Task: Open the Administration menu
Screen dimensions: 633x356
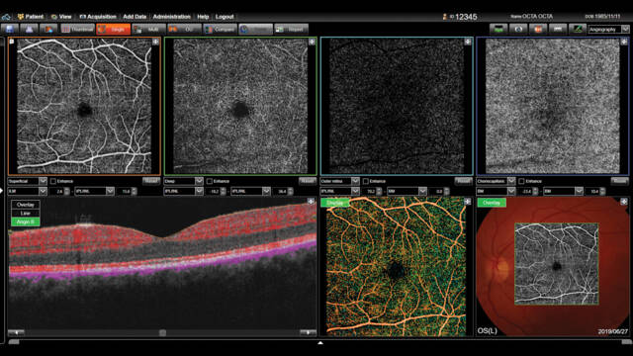Action: tap(171, 17)
